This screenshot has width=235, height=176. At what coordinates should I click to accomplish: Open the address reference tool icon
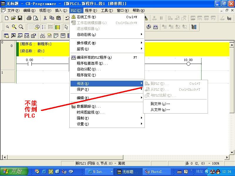pyautogui.click(x=27, y=36)
